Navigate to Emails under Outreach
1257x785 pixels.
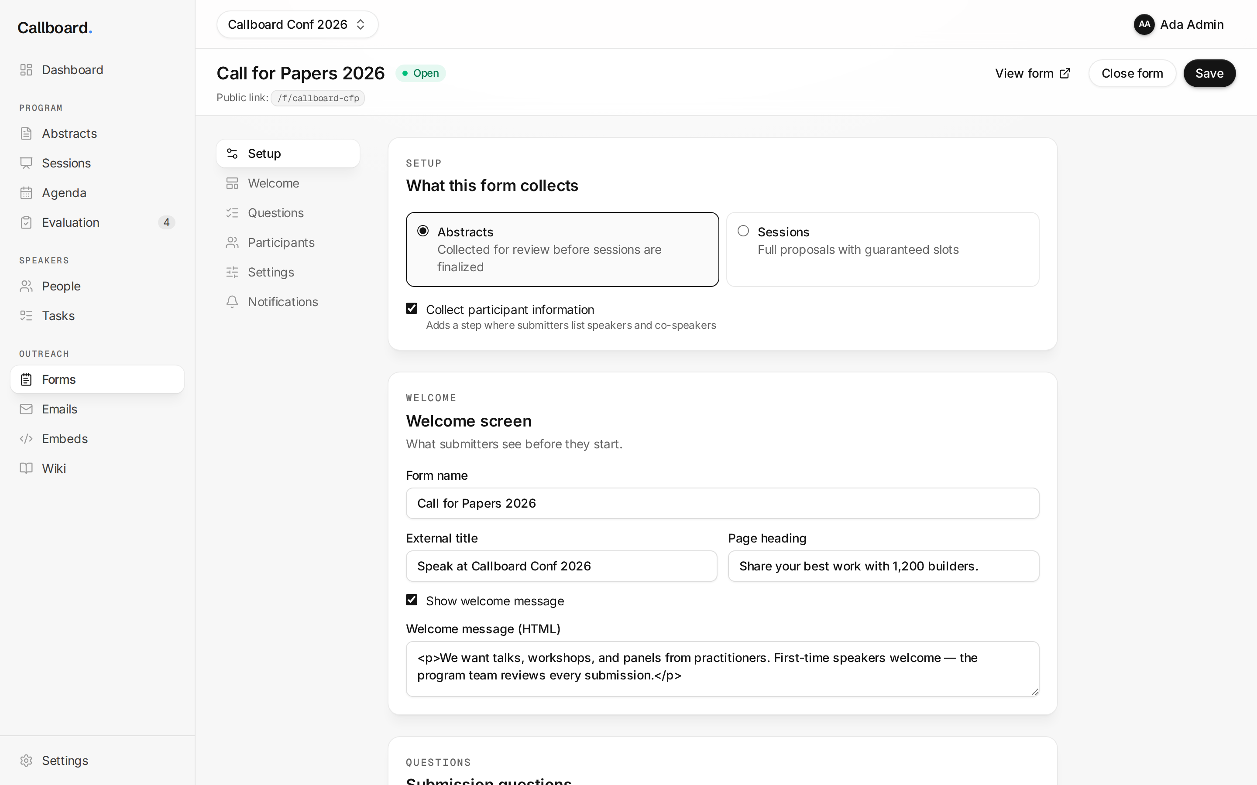point(97,409)
